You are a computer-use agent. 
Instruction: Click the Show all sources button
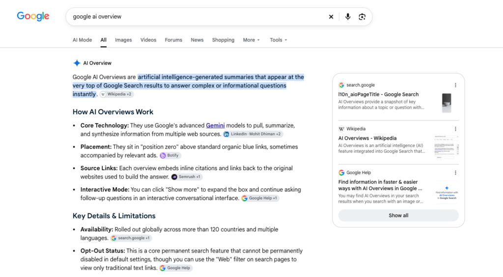click(398, 216)
